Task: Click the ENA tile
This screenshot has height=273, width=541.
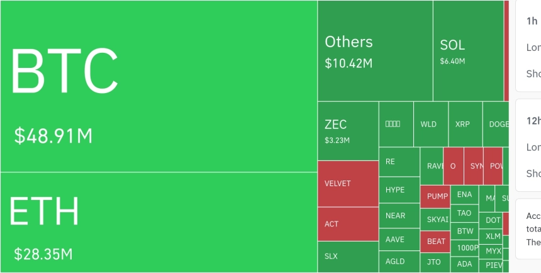Action: tap(464, 194)
